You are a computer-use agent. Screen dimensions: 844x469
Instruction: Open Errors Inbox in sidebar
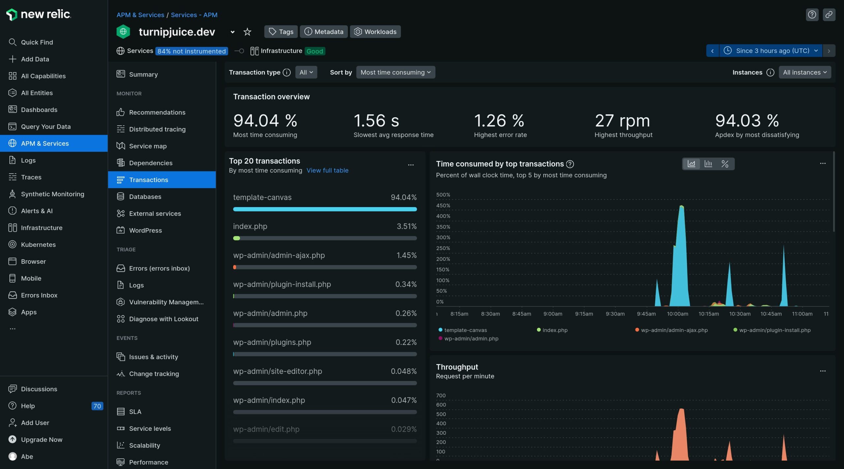pos(54,295)
